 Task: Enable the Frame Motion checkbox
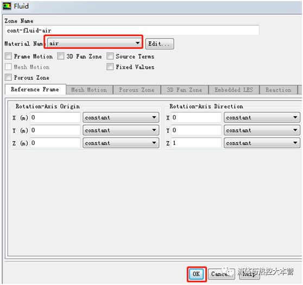click(8, 56)
